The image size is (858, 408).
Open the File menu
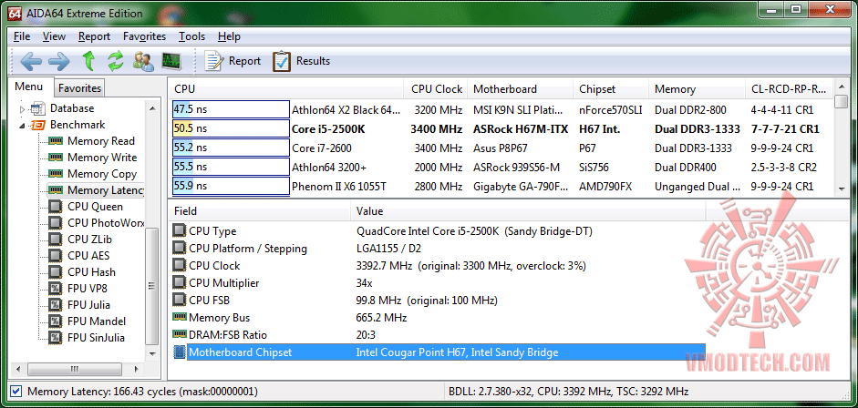tap(22, 36)
